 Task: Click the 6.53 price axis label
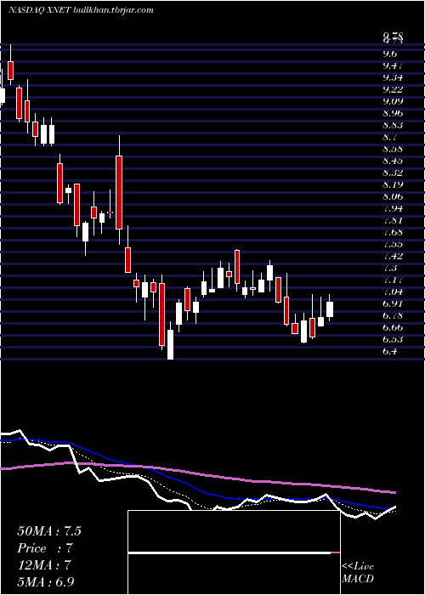[x=393, y=339]
